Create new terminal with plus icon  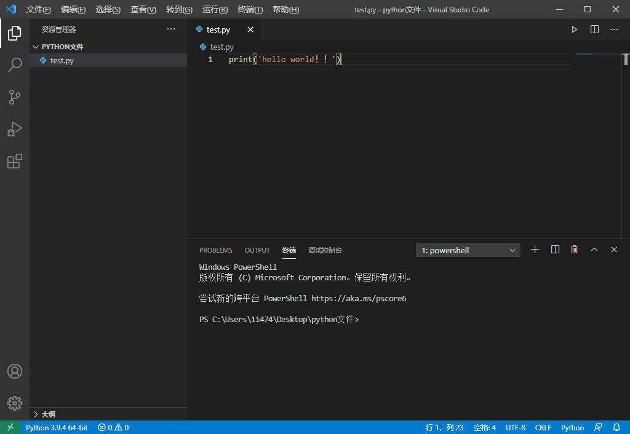[535, 250]
